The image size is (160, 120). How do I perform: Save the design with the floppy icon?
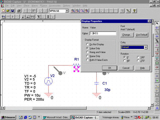[13, 11]
